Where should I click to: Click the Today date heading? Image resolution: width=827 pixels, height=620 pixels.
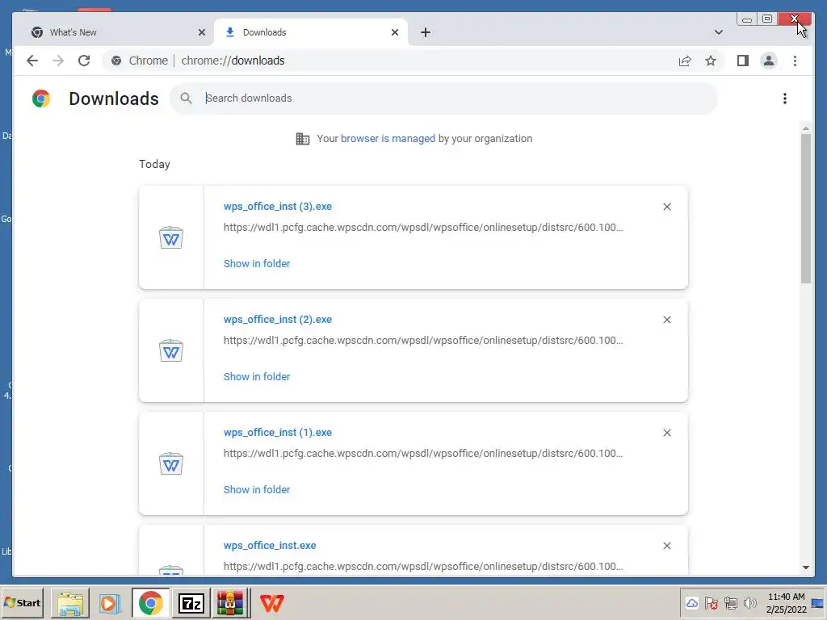pyautogui.click(x=154, y=164)
